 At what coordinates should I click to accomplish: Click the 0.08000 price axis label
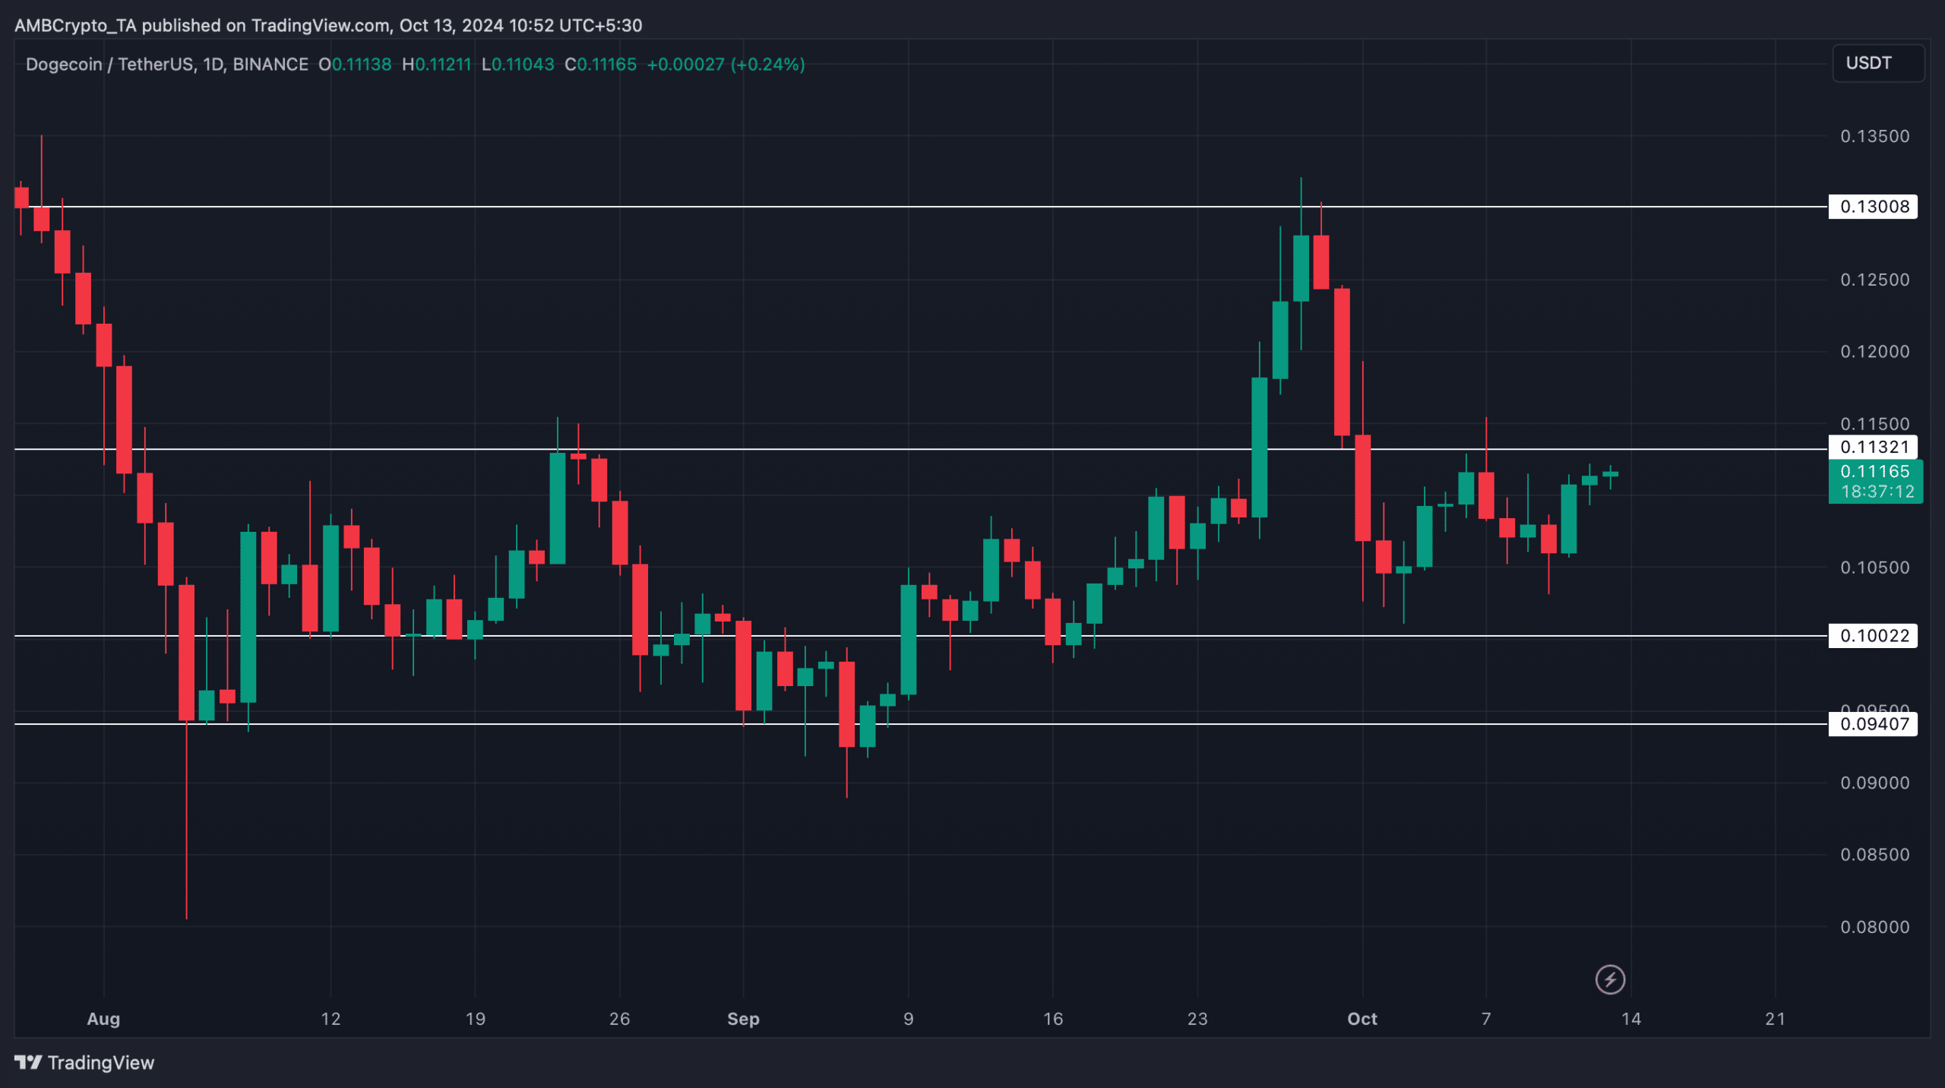[x=1874, y=927]
